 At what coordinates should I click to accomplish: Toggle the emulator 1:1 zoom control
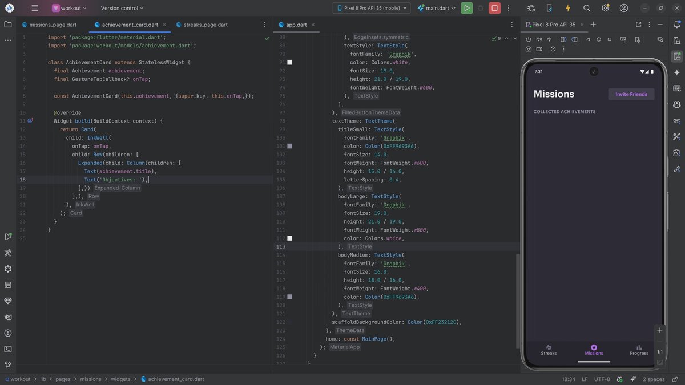660,352
